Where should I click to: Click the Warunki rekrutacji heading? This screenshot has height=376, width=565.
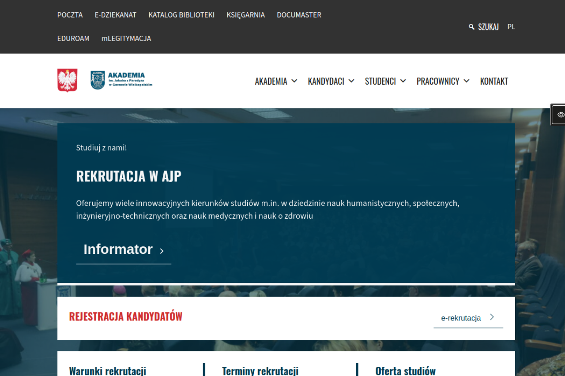pyautogui.click(x=107, y=371)
